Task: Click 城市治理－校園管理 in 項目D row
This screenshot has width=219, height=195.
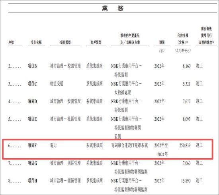Action: click(65, 101)
